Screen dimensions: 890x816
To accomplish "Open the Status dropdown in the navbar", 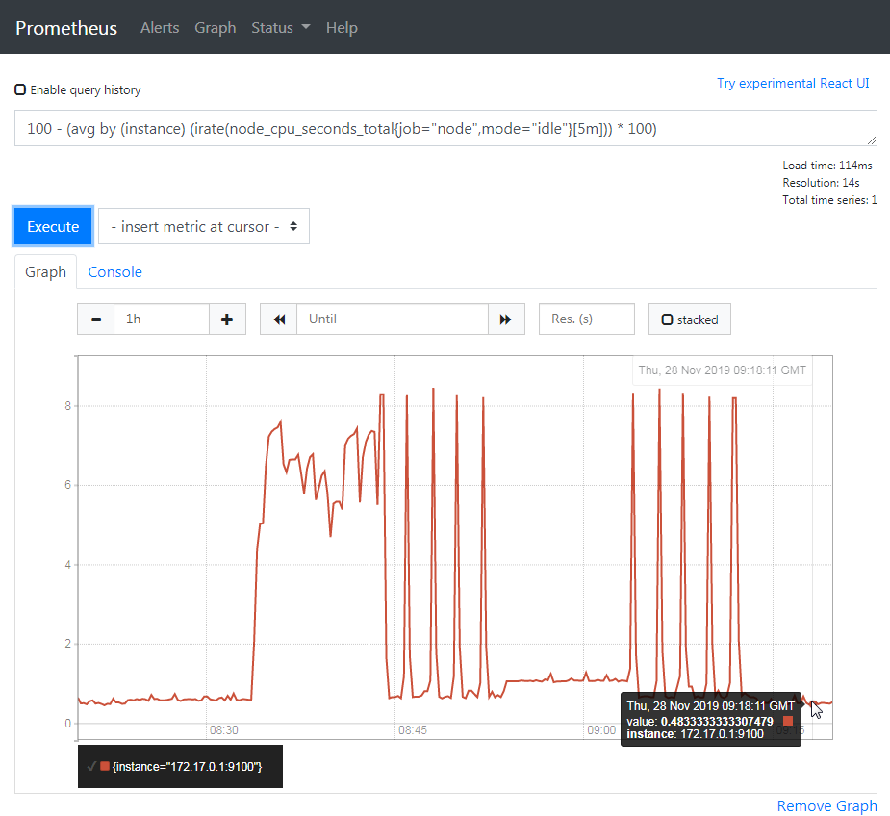I will [x=280, y=27].
